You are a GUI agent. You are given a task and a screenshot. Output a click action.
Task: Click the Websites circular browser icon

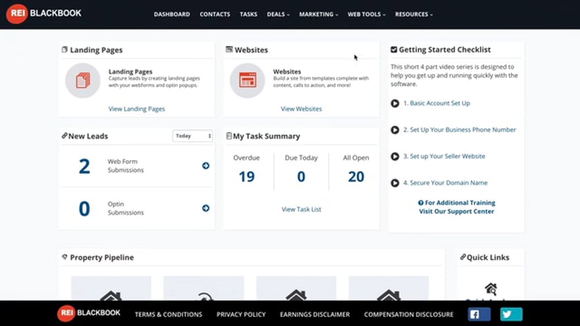pyautogui.click(x=247, y=81)
